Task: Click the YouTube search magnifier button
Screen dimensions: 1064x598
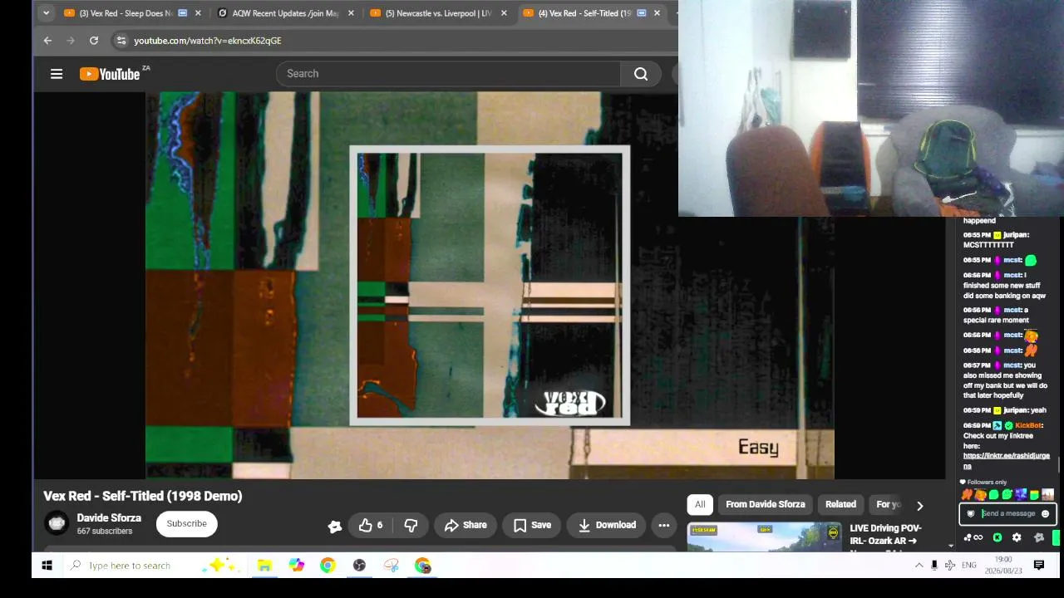Action: click(x=641, y=74)
